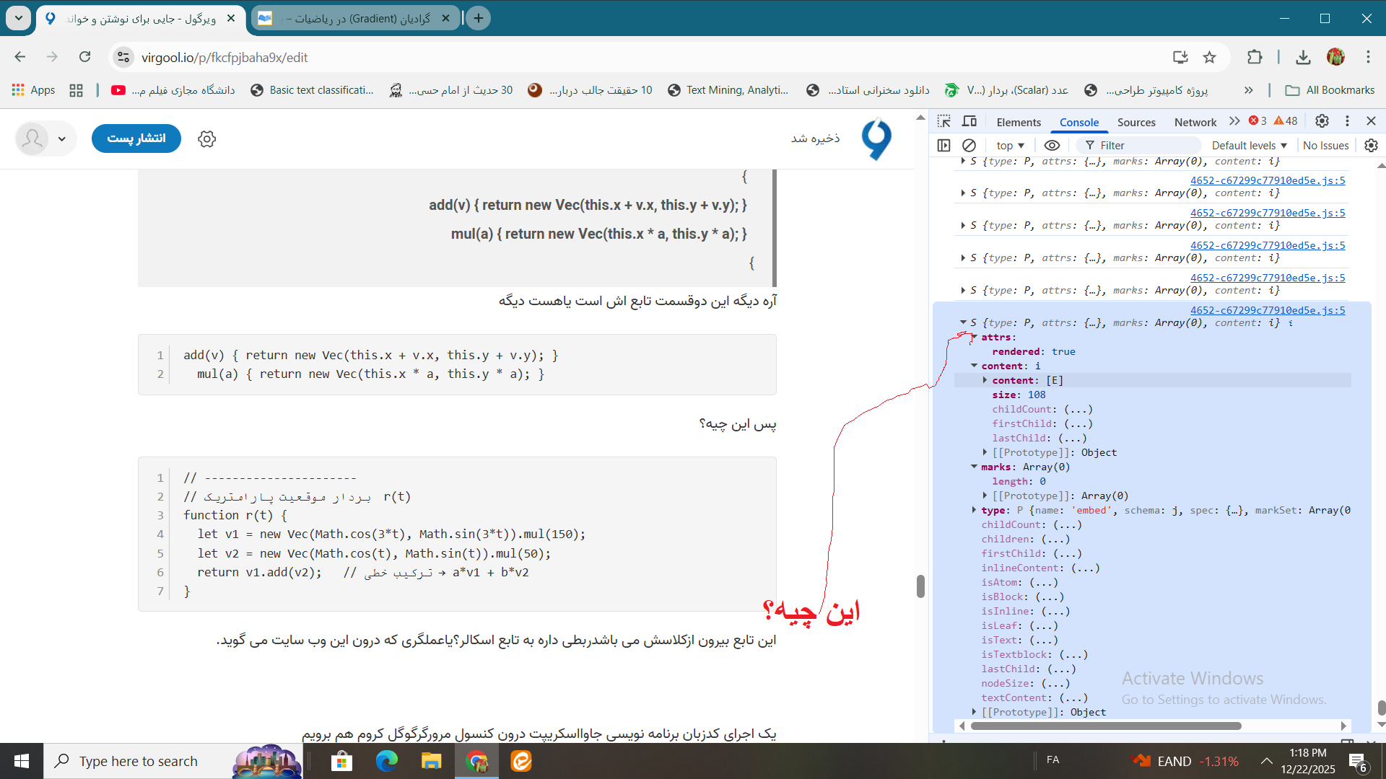
Task: Open the 4652-c67299c77910ed5e.js:5 source link
Action: [x=1267, y=310]
